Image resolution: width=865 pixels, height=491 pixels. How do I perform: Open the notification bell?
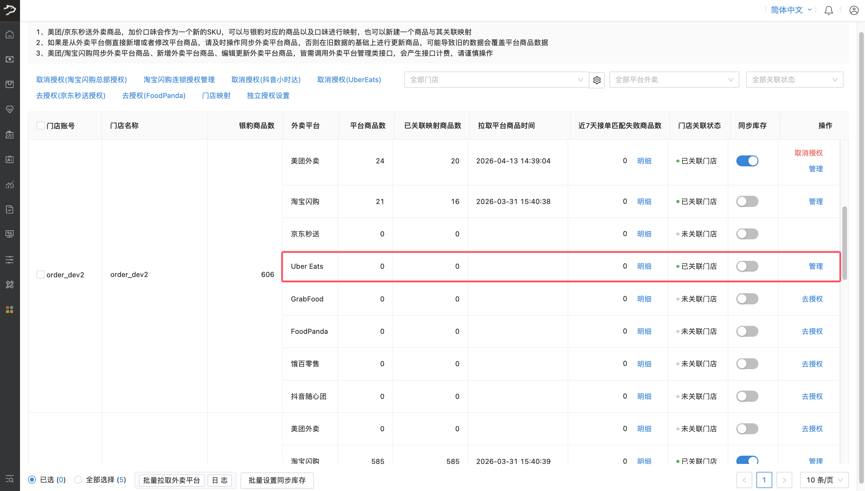[828, 11]
